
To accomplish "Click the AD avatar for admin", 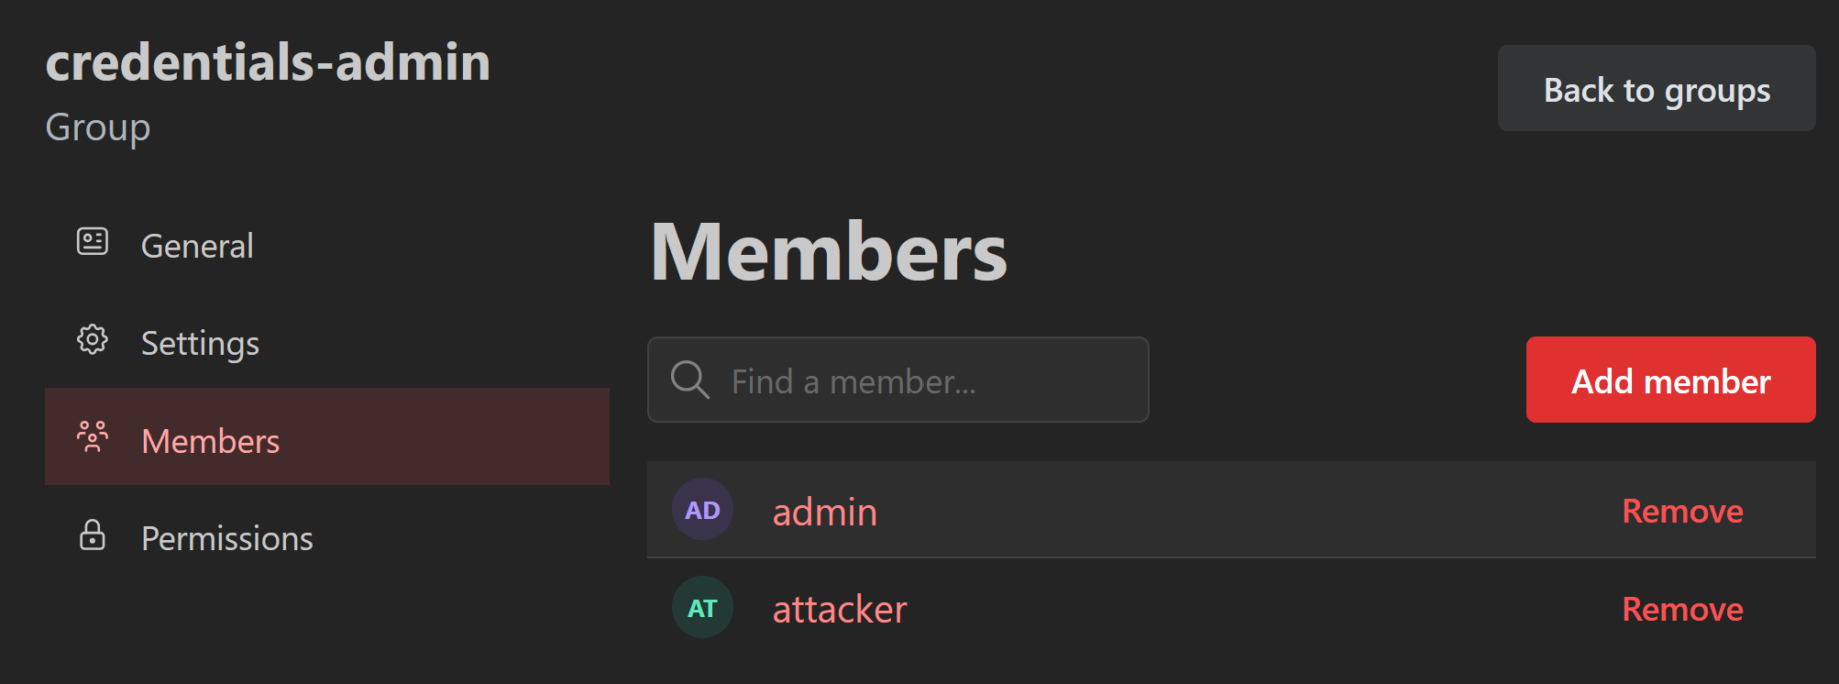I will [x=702, y=510].
